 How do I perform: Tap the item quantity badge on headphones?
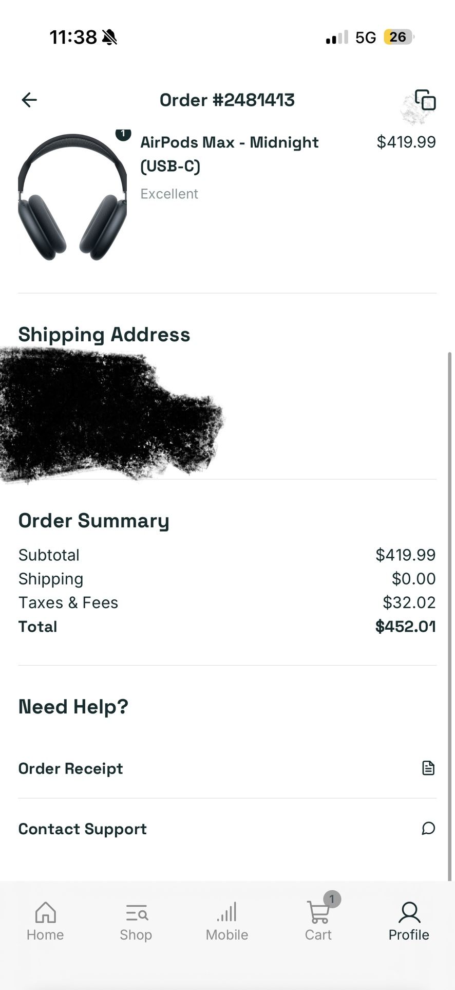pos(123,134)
